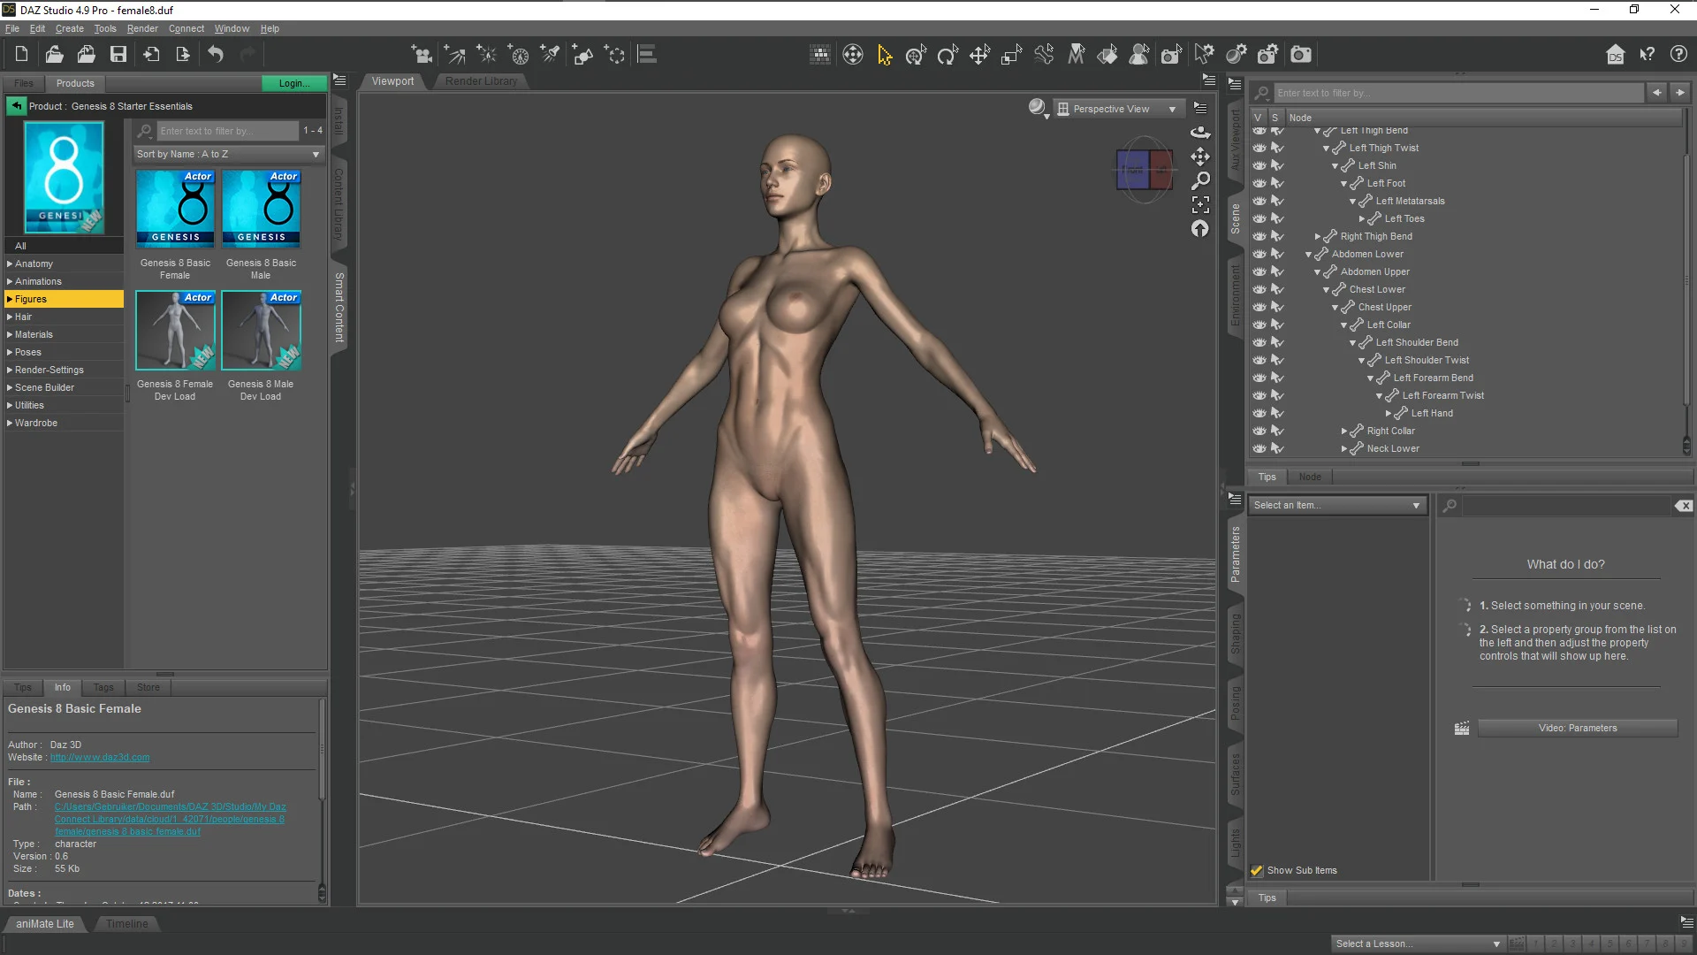The image size is (1697, 955).
Task: Click the Login button
Action: 294,83
